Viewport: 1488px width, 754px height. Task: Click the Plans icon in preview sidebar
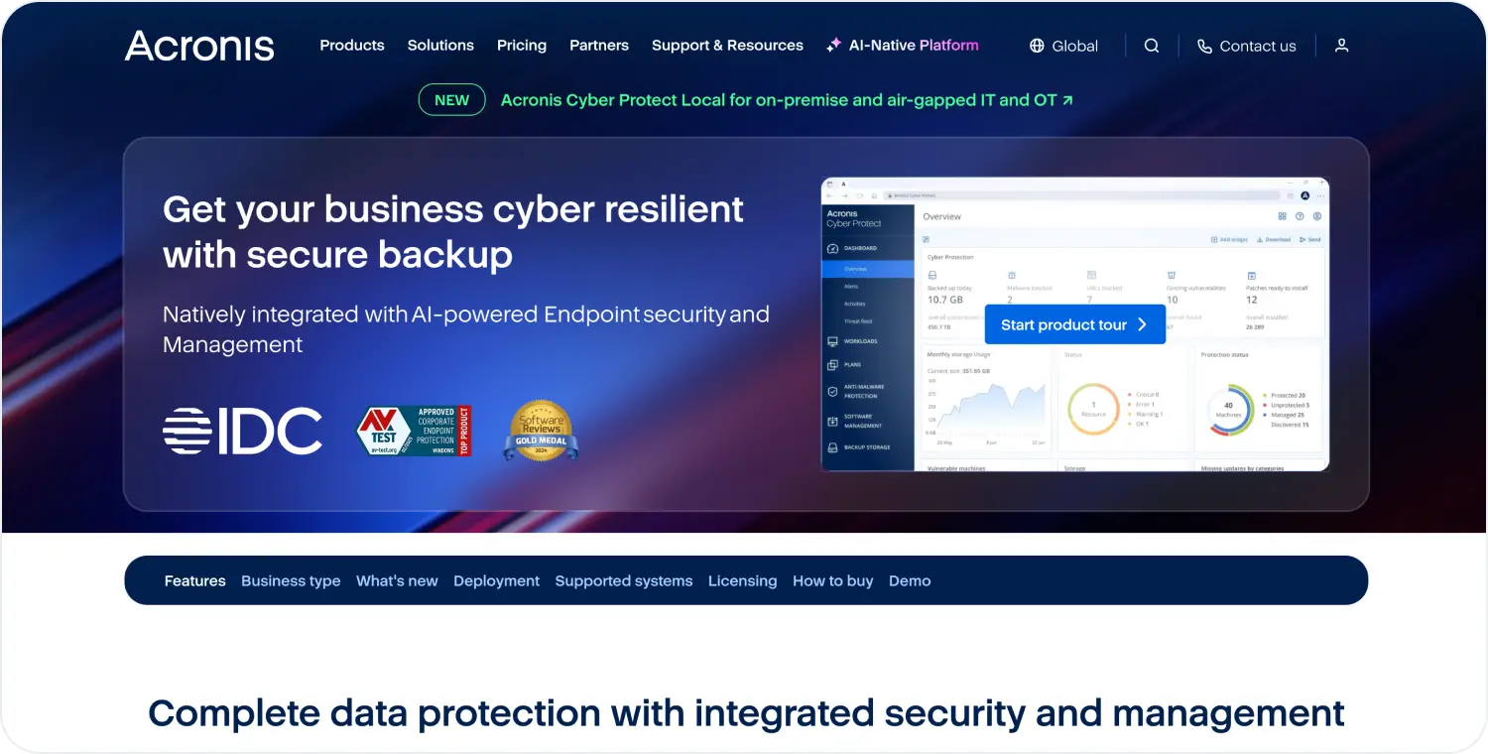click(832, 365)
